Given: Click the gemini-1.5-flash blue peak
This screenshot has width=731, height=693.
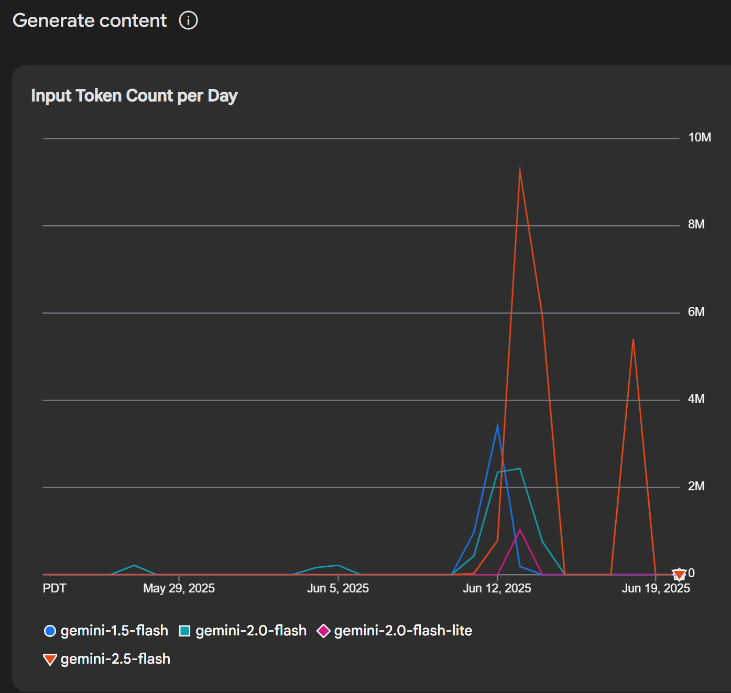Looking at the screenshot, I should (497, 426).
